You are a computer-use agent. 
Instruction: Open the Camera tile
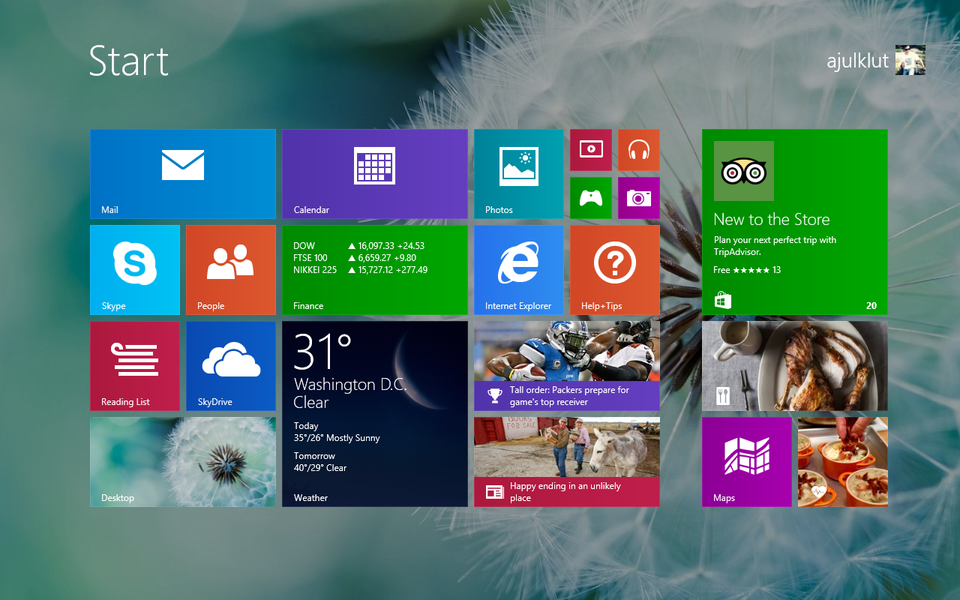(x=639, y=198)
